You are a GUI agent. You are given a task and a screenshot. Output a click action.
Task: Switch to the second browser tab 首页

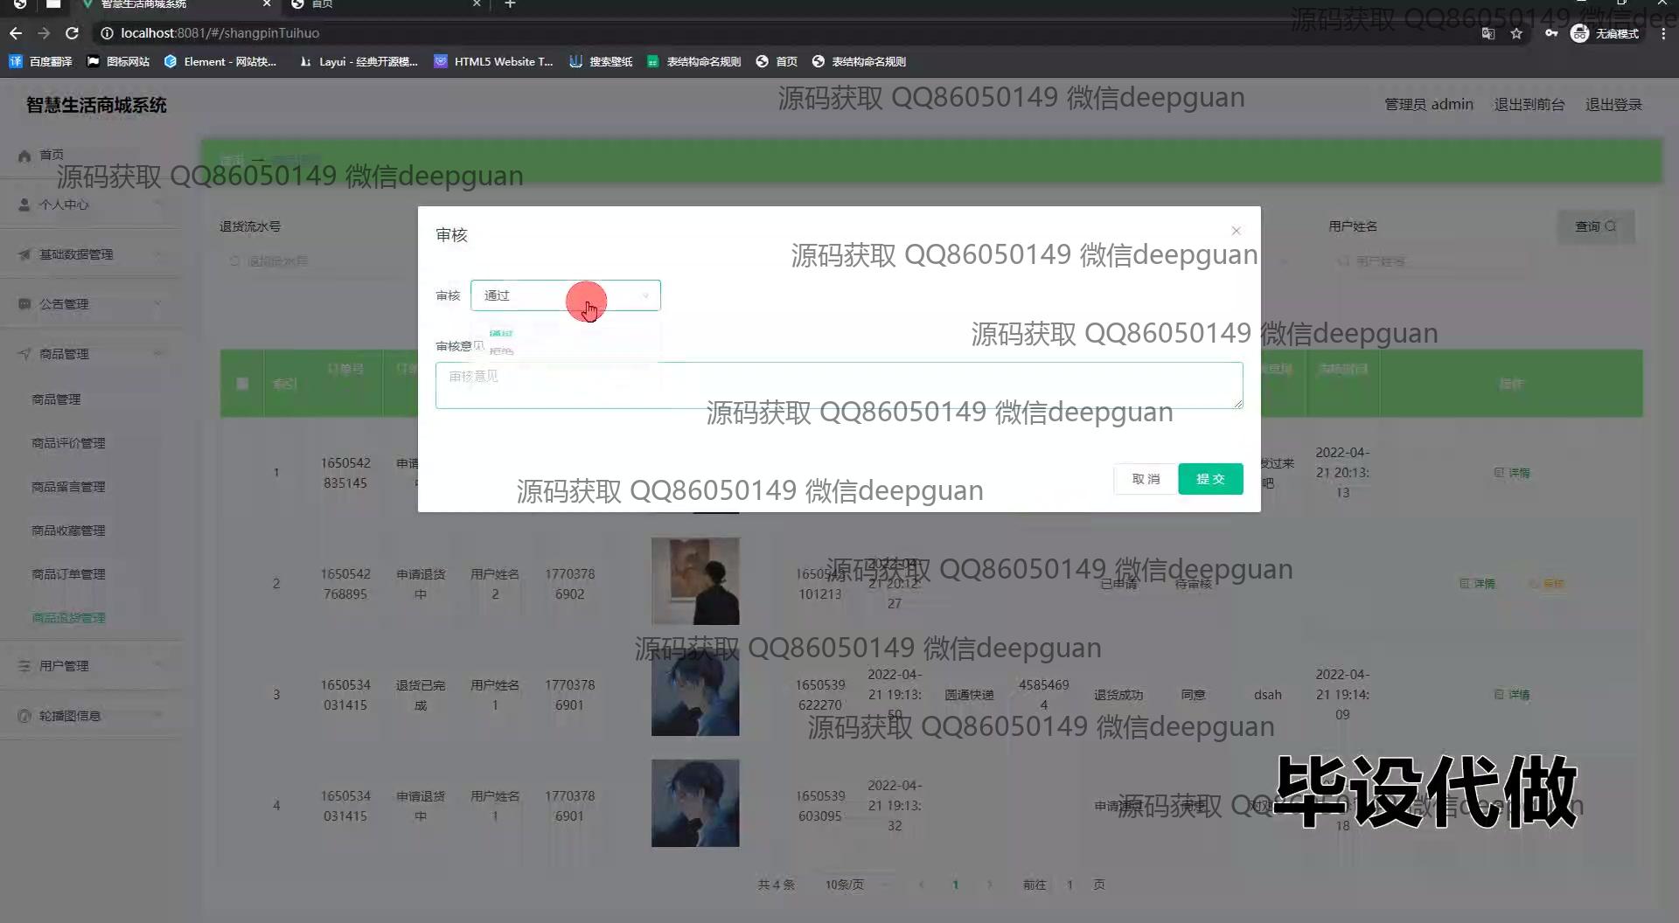click(385, 4)
